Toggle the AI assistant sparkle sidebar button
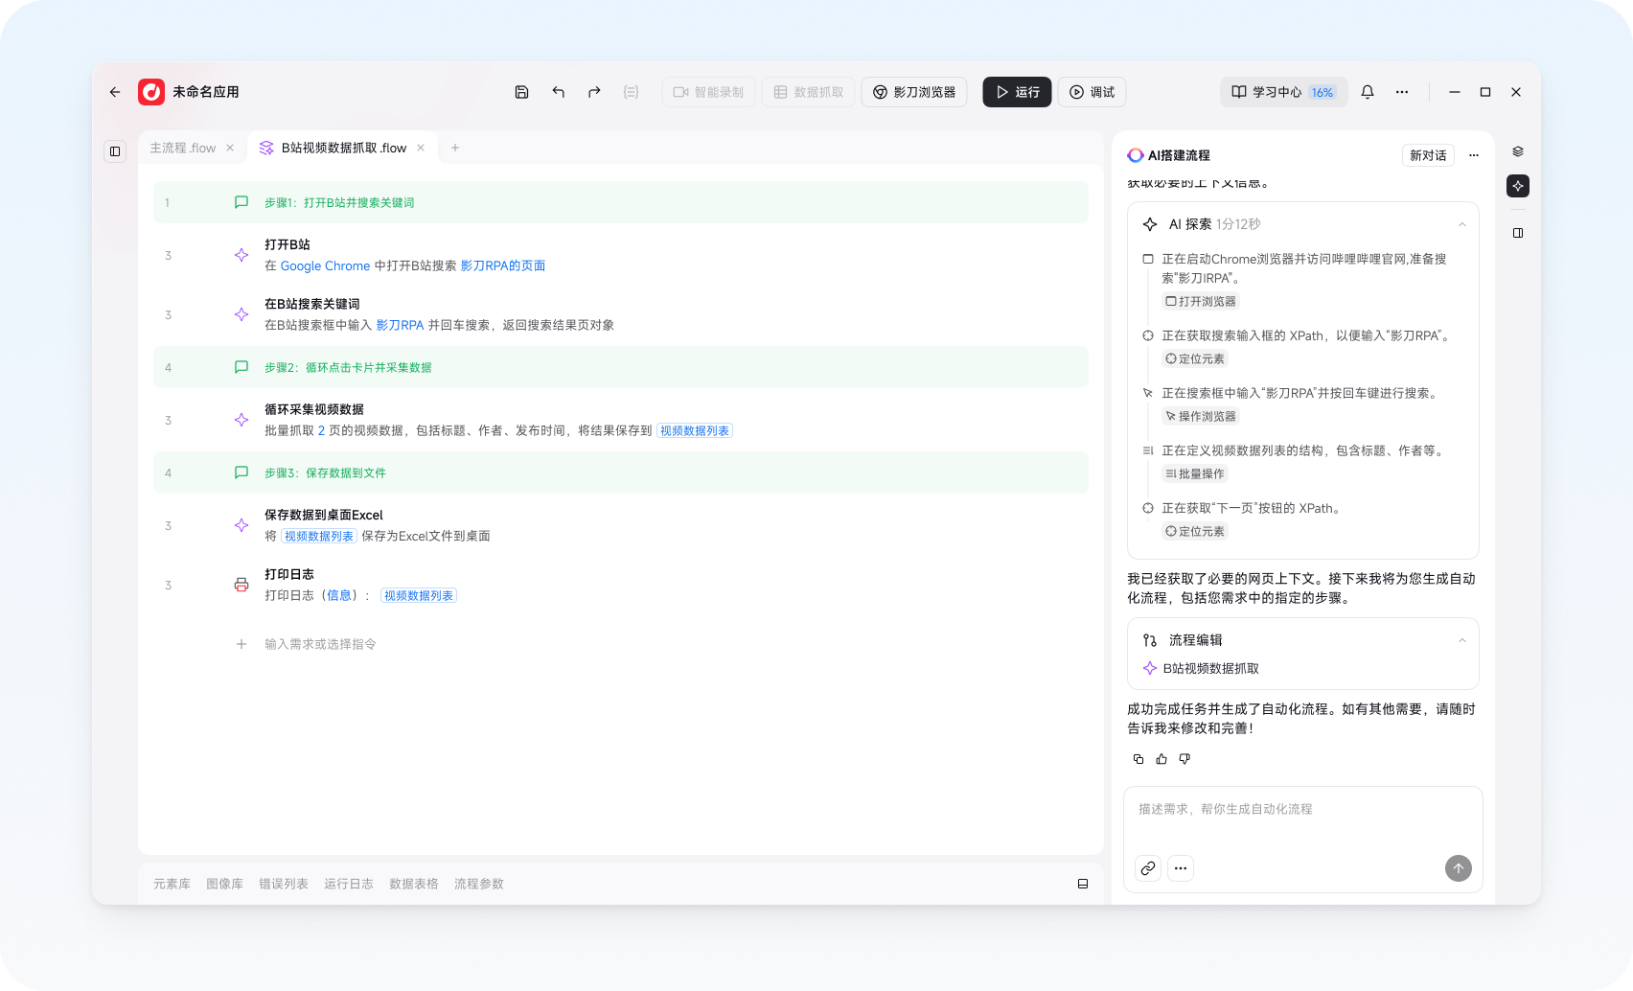Screen dimensions: 1633x991 [x=1518, y=186]
